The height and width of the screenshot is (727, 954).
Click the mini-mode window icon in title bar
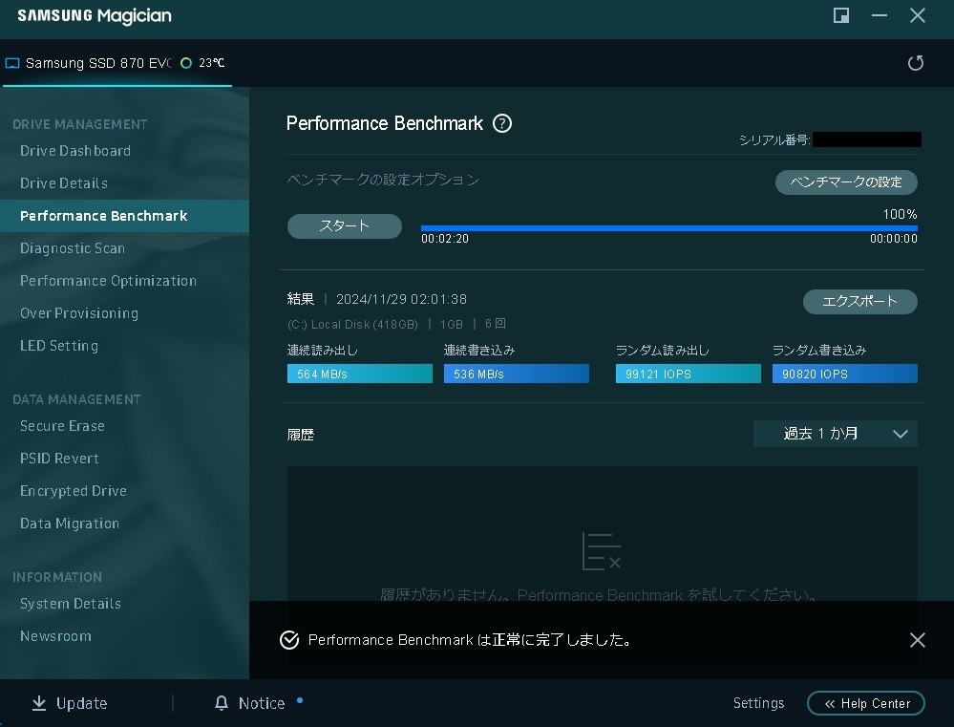click(x=840, y=16)
